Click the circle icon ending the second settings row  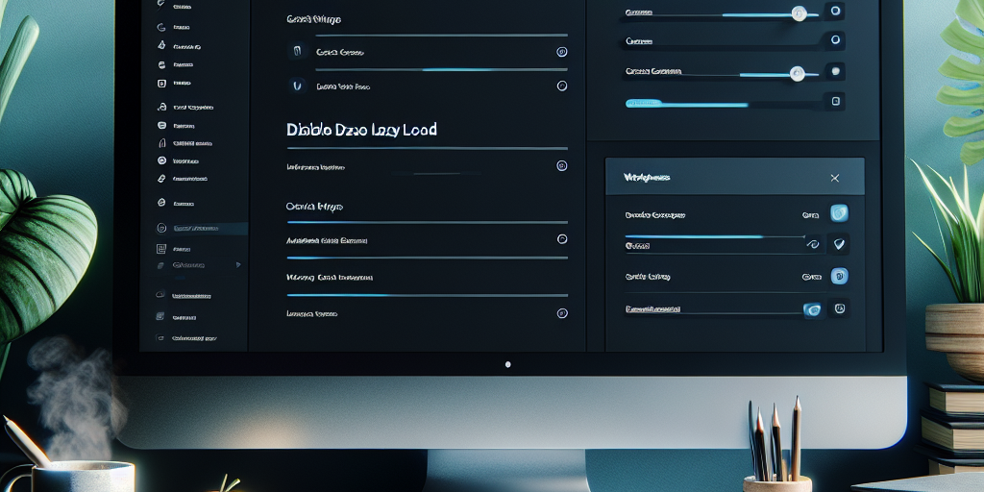pyautogui.click(x=562, y=86)
